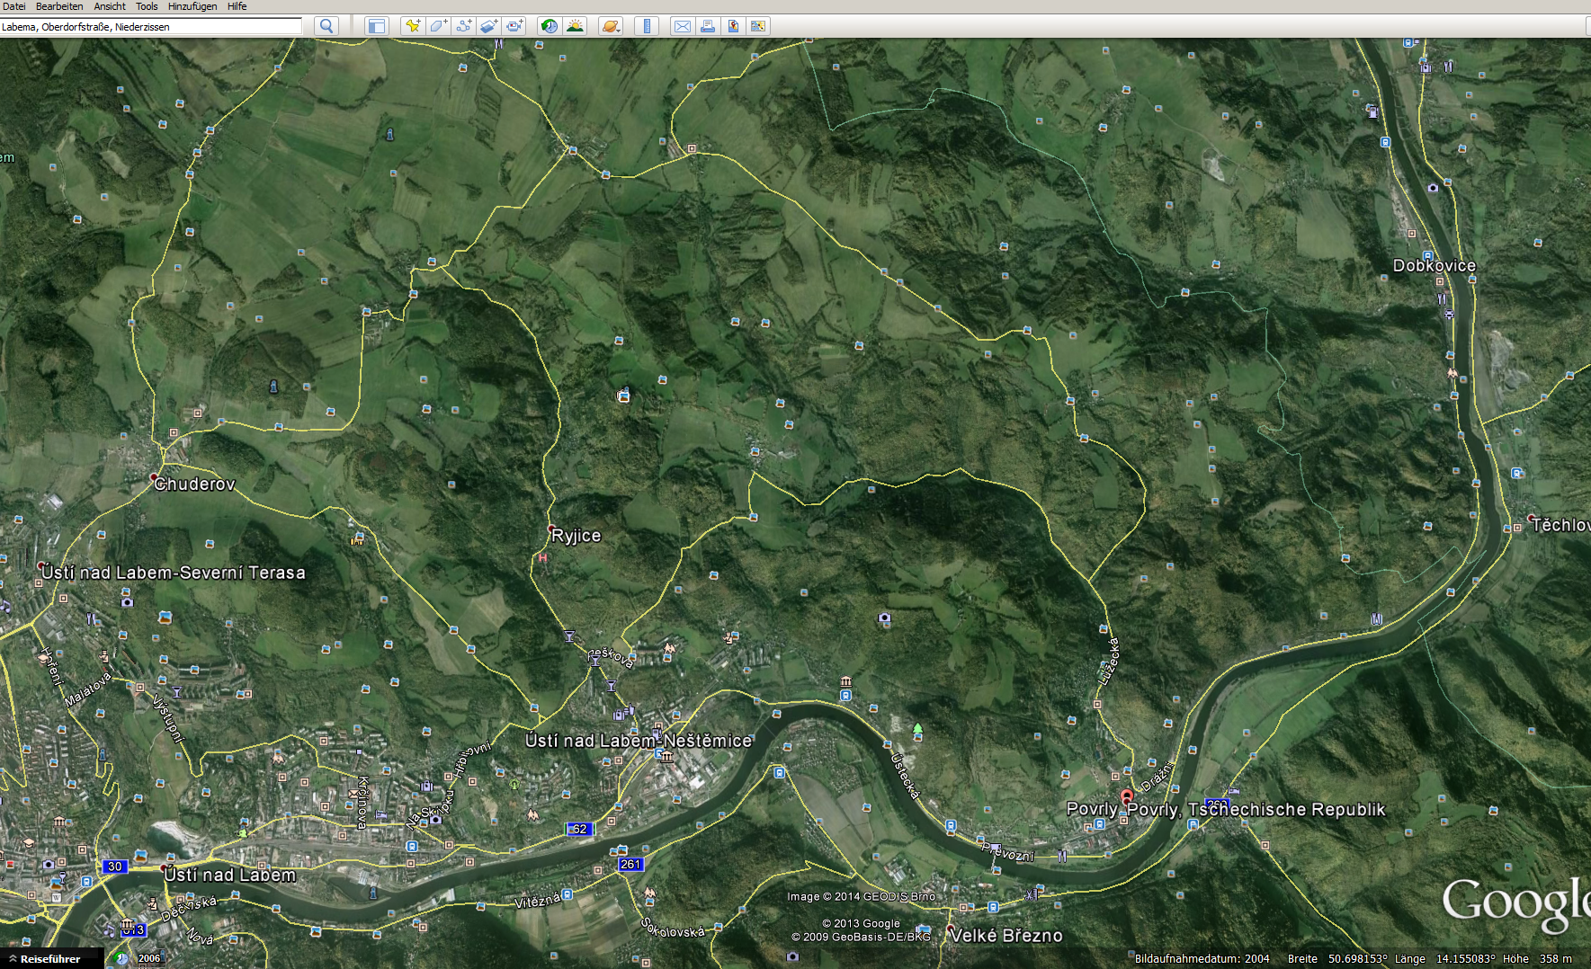
Task: Click the Sokolovská street label
Action: tap(672, 928)
